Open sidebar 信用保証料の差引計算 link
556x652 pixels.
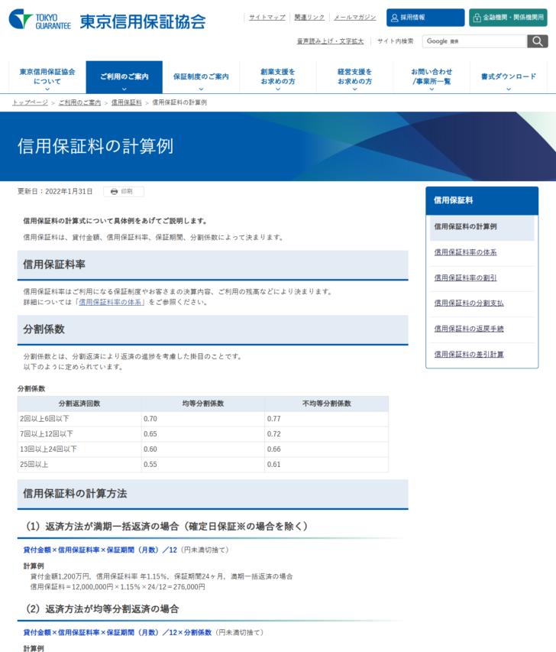(469, 354)
